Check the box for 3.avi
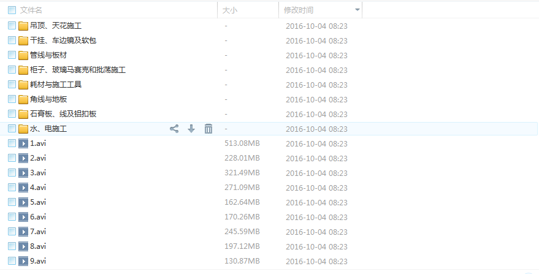Viewport: 539px width, 274px height. click(12, 173)
